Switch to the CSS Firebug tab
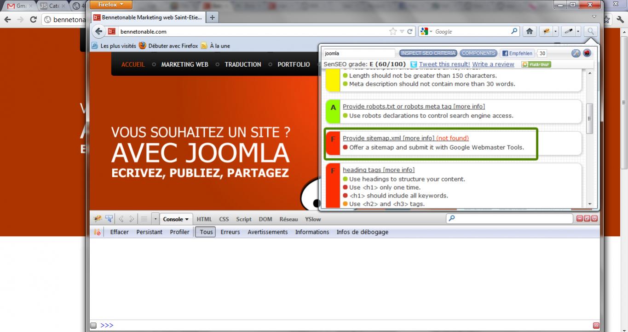628x332 pixels. pos(224,219)
